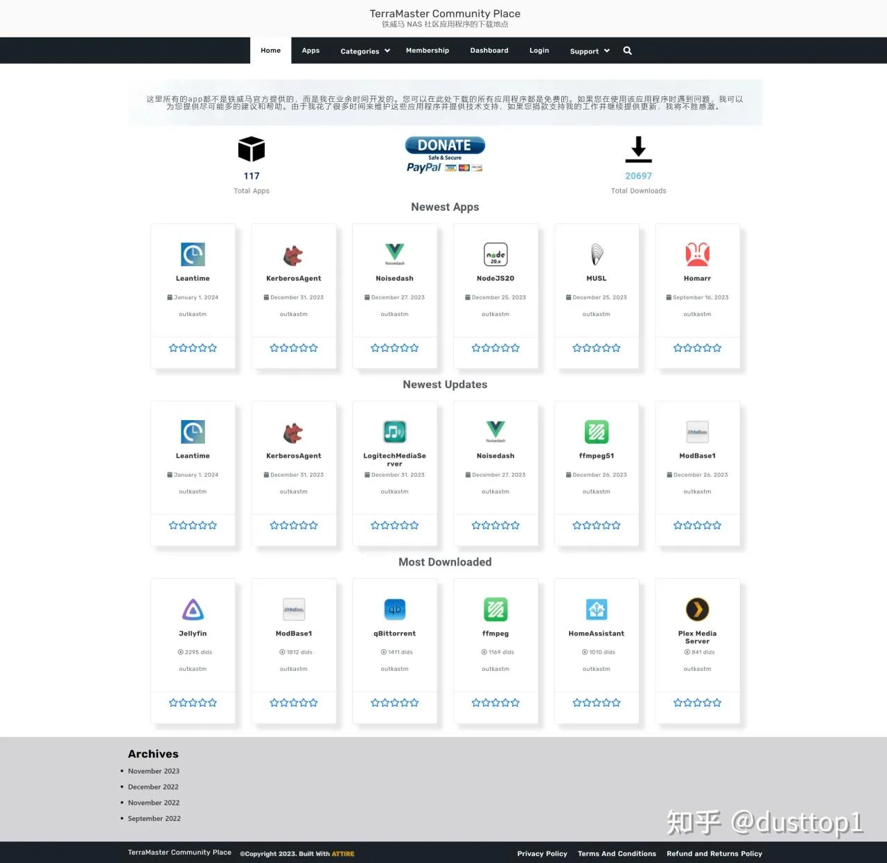Rate Leantime stars under Newest Apps
The image size is (887, 863).
[x=193, y=348]
